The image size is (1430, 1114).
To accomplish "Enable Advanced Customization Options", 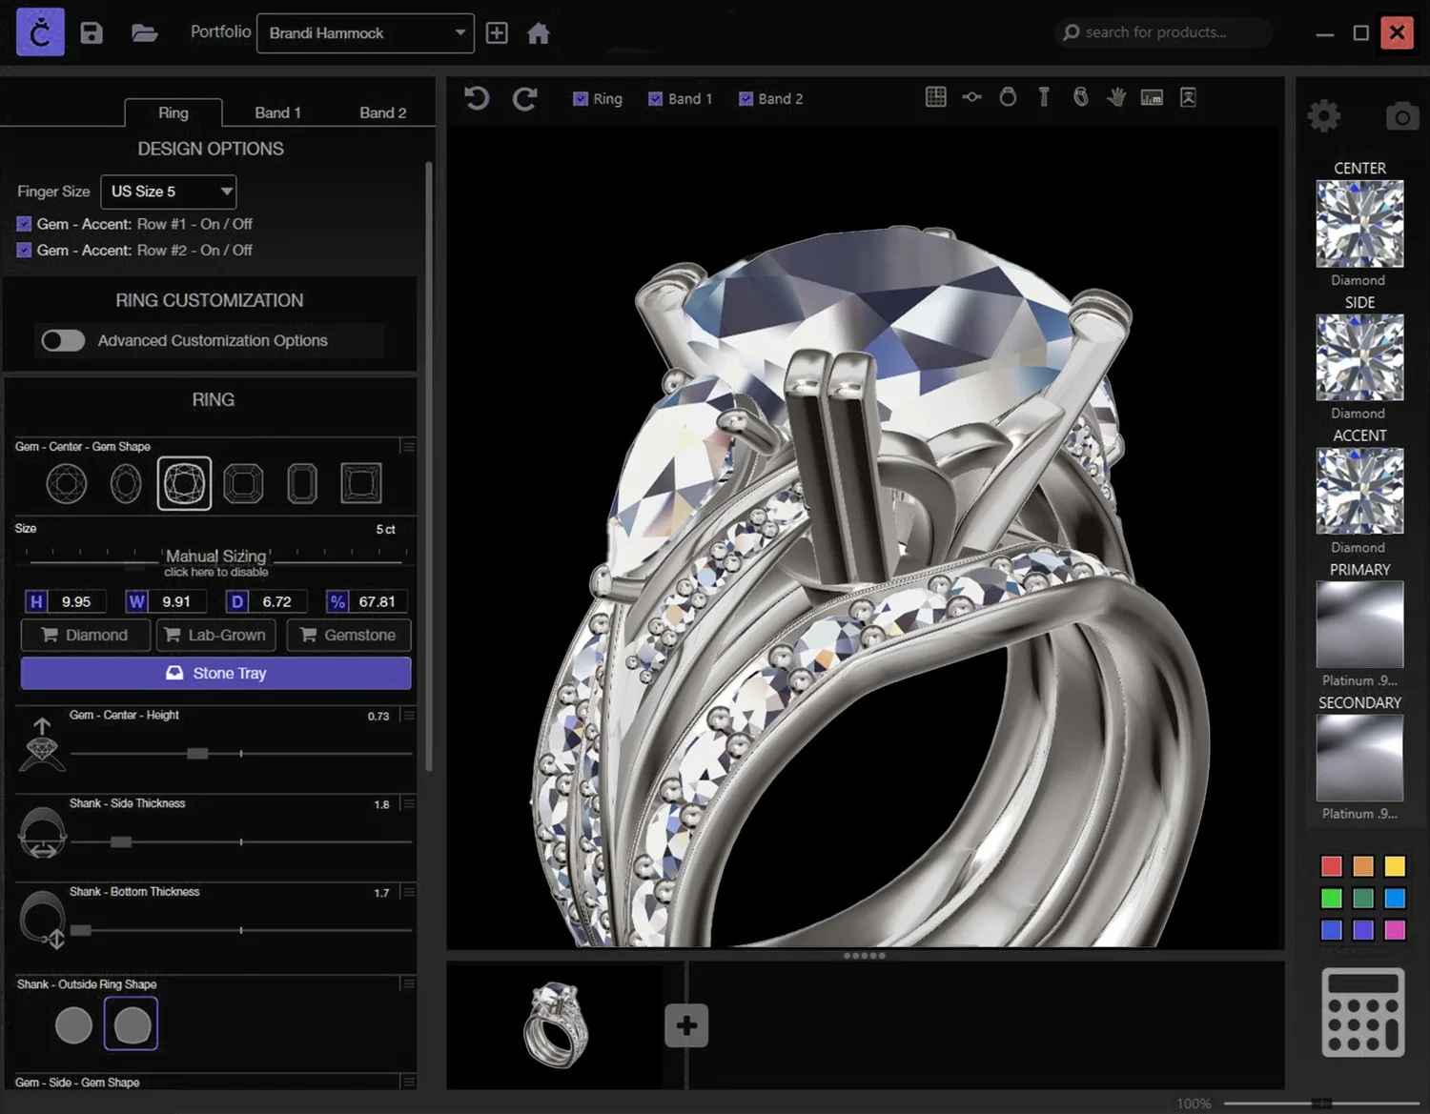I will pos(63,340).
